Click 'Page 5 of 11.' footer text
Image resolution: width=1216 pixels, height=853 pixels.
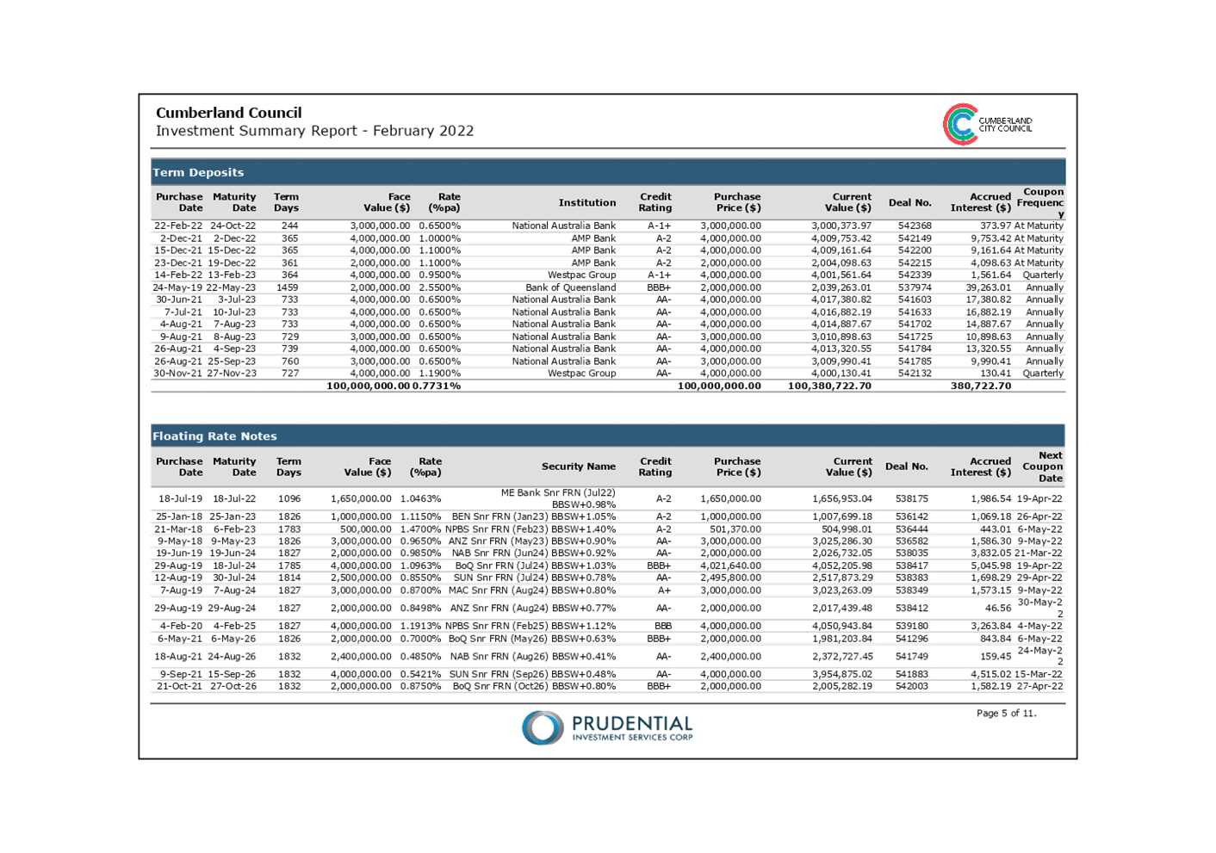click(1006, 713)
